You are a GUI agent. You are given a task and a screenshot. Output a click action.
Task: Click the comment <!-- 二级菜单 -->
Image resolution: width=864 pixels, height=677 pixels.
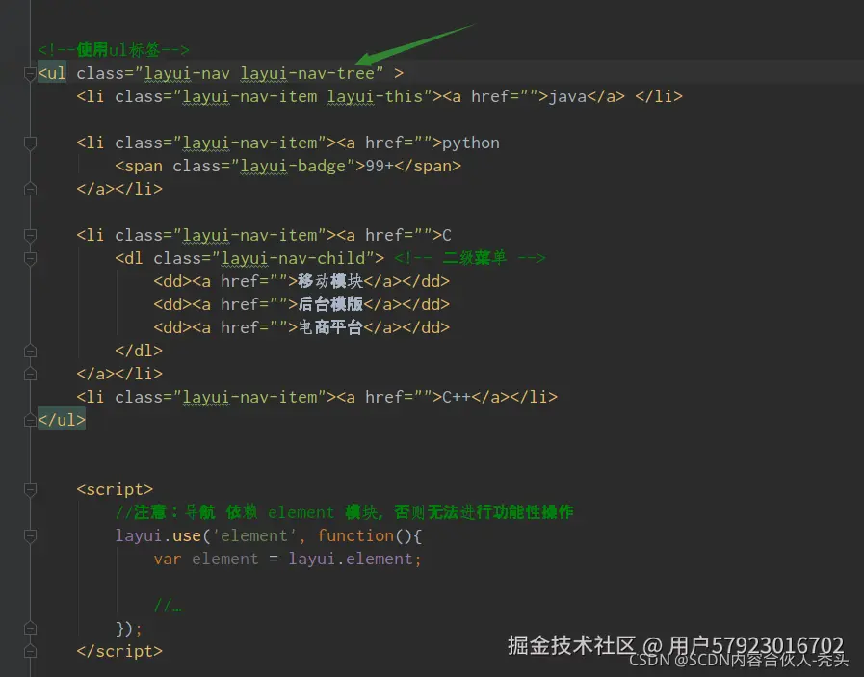469,258
